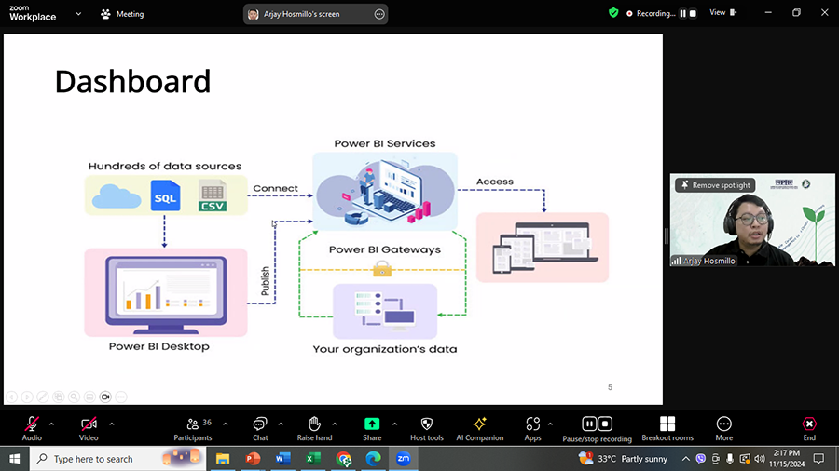839x471 pixels.
Task: Click the red End meeting button
Action: tap(809, 429)
